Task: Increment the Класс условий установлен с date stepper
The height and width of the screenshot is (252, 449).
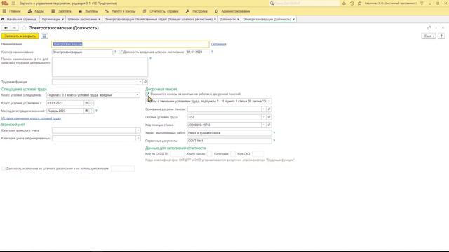Action: (x=91, y=101)
